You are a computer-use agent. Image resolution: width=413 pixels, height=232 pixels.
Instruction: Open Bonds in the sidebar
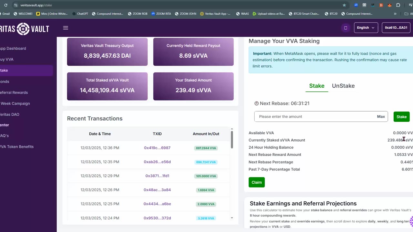pyautogui.click(x=5, y=82)
